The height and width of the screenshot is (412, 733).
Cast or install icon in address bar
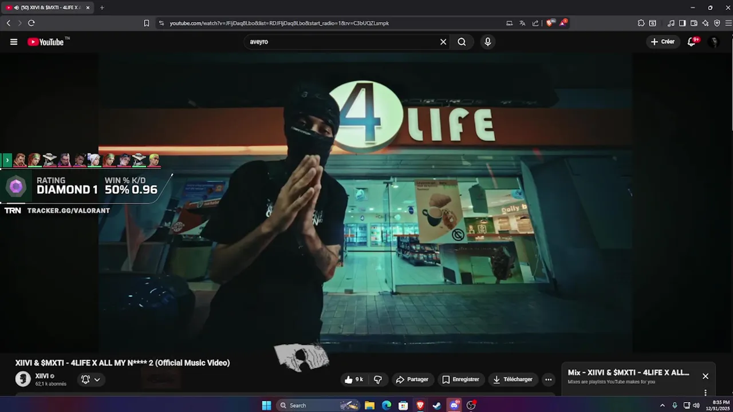[510, 23]
